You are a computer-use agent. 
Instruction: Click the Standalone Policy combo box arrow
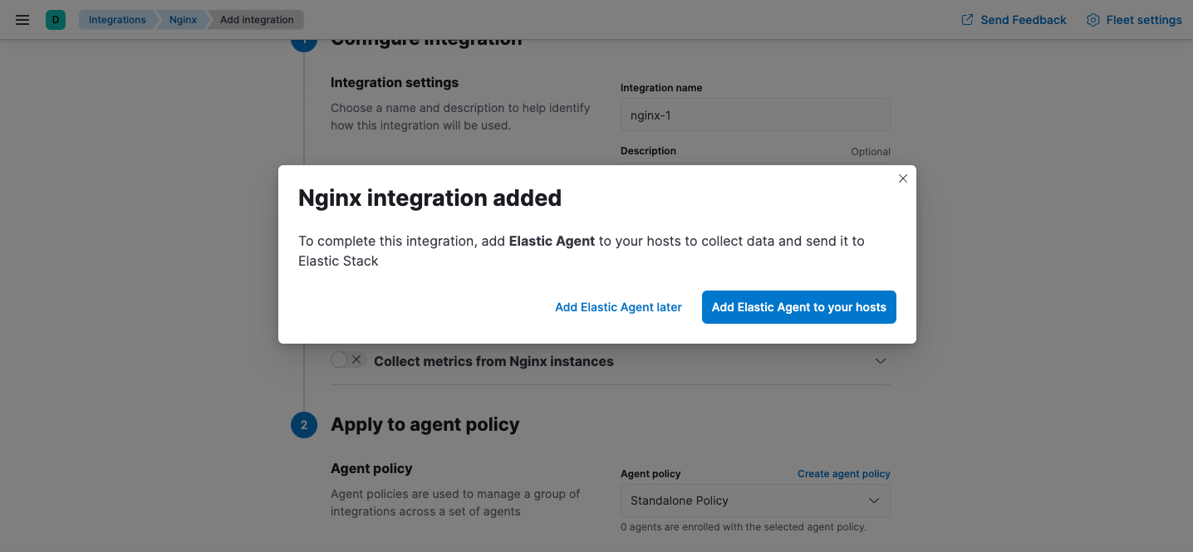click(x=873, y=501)
